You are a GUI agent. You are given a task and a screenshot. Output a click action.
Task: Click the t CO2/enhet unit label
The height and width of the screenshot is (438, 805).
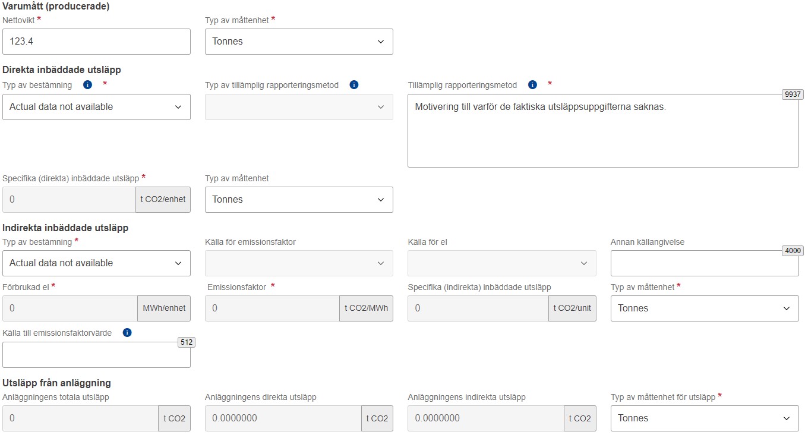(x=163, y=200)
